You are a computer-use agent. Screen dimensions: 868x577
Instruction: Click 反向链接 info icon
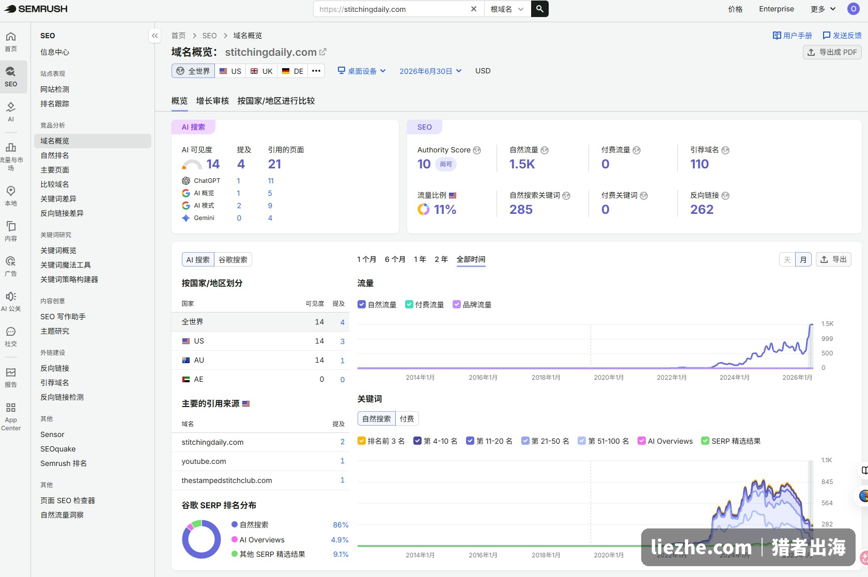725,196
